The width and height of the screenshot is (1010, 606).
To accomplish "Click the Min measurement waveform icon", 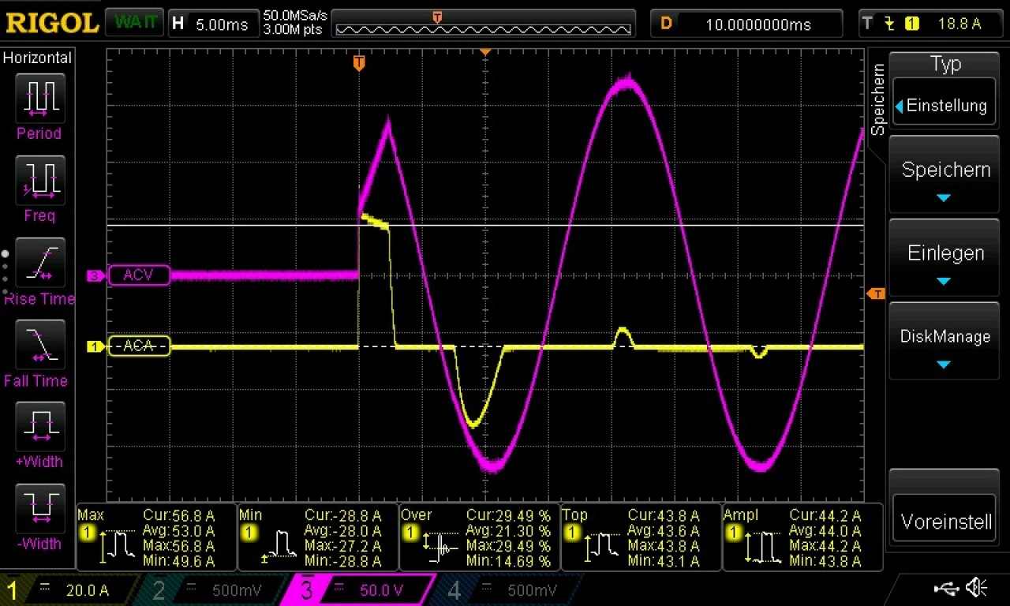I will pos(280,548).
